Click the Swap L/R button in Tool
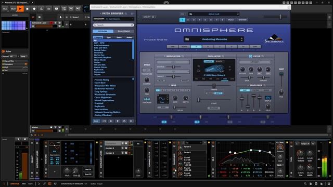333x187 pixels. click(x=305, y=143)
